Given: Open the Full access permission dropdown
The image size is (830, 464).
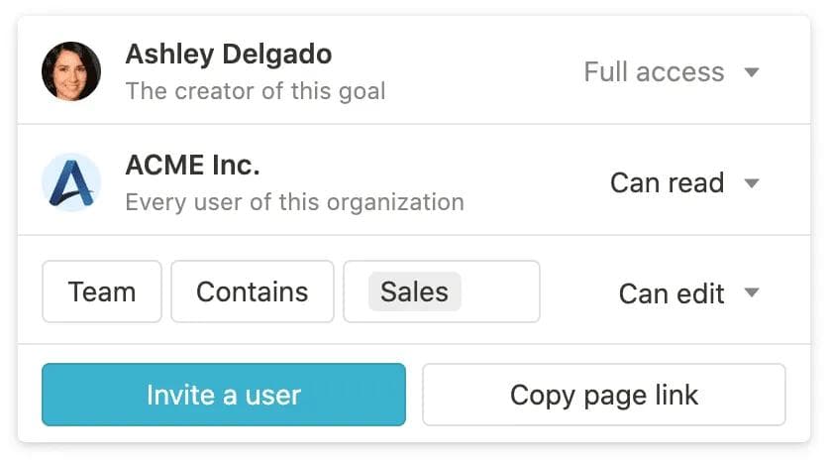Looking at the screenshot, I should (654, 72).
